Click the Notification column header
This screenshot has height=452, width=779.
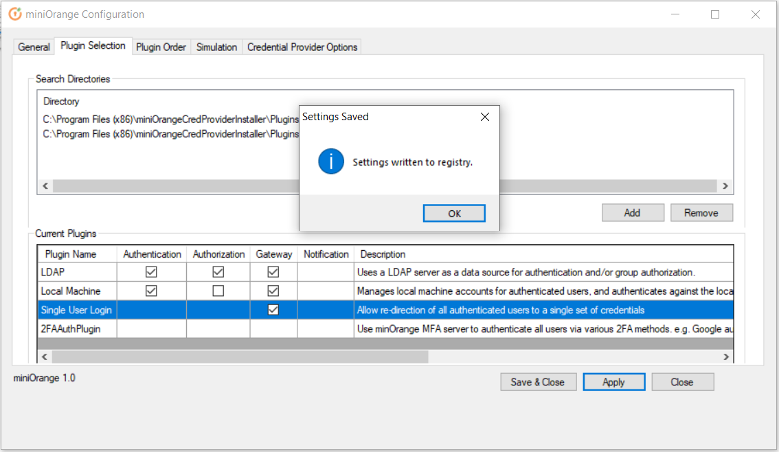coord(326,254)
